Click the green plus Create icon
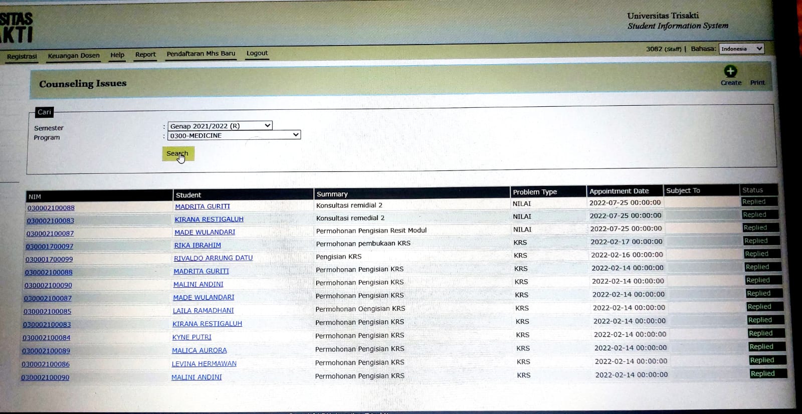The height and width of the screenshot is (414, 802). (x=730, y=72)
